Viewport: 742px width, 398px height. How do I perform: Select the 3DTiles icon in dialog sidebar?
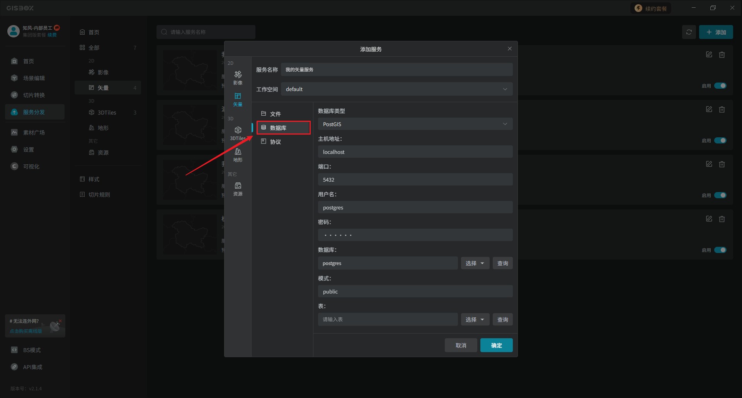coord(238,133)
